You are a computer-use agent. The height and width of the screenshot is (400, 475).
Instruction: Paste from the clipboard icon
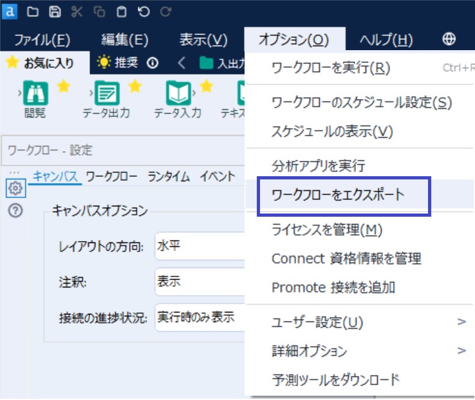[x=122, y=12]
